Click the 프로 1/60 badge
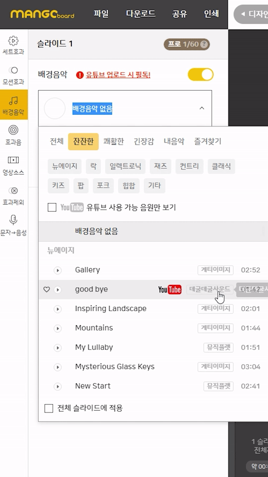 coord(187,44)
